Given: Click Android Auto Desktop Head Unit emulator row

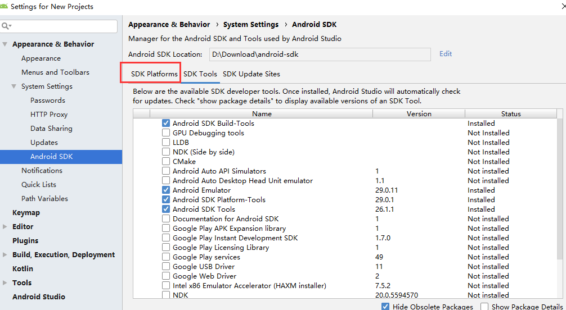Looking at the screenshot, I should coord(345,181).
